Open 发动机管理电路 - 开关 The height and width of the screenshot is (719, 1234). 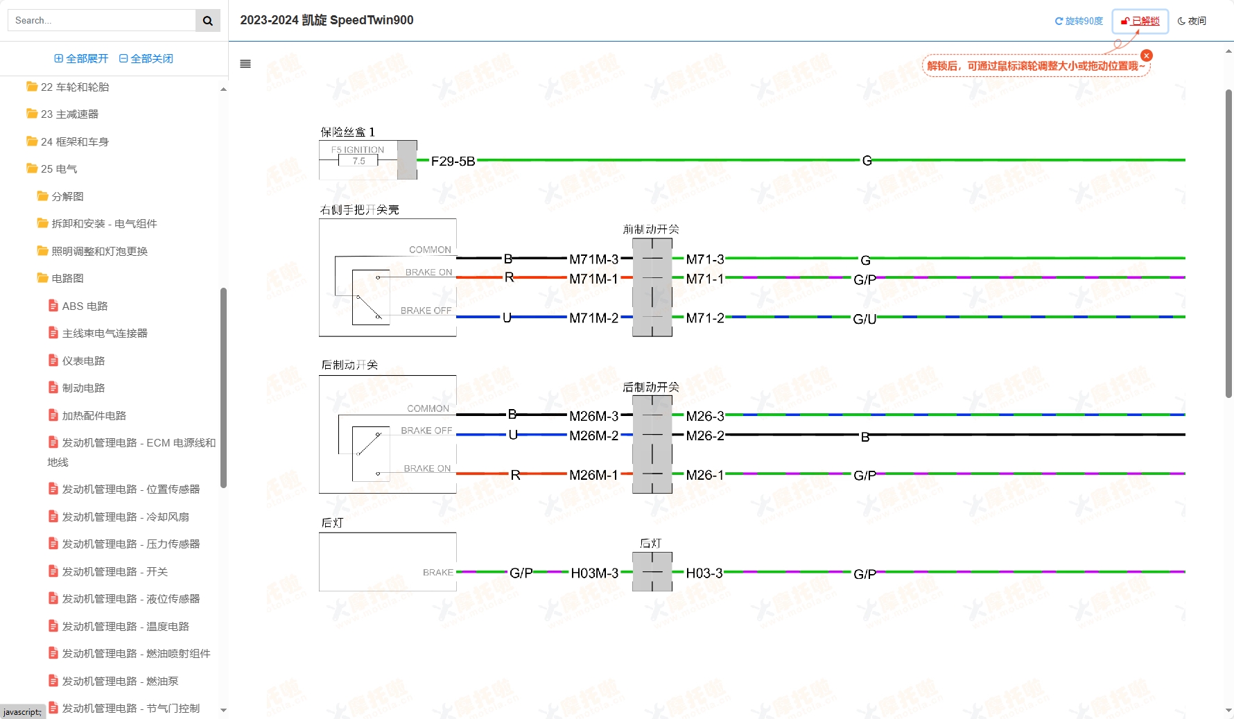(115, 572)
